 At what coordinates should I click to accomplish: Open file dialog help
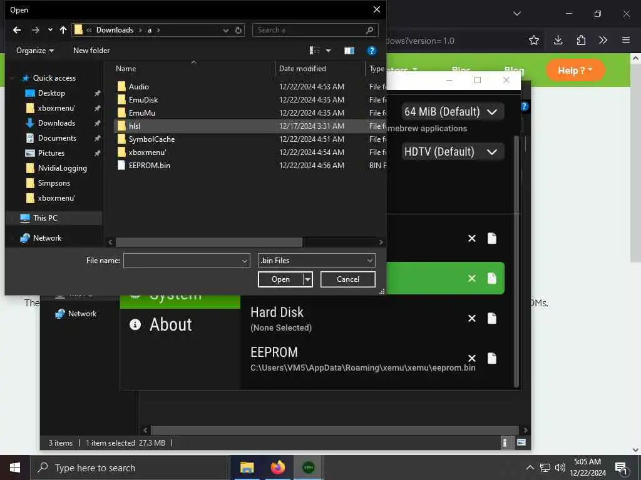click(371, 51)
